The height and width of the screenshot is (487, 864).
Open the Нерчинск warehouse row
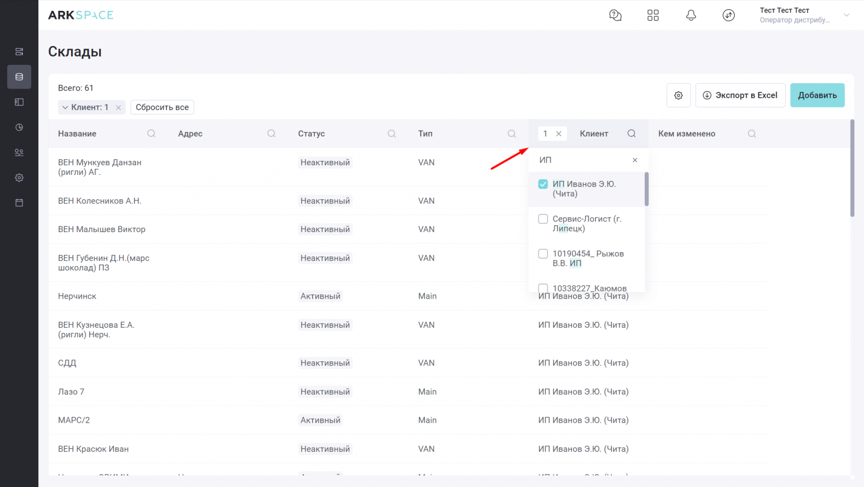(x=409, y=296)
